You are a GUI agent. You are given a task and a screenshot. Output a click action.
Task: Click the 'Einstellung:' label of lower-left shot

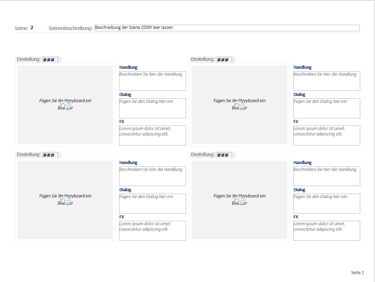pos(29,154)
